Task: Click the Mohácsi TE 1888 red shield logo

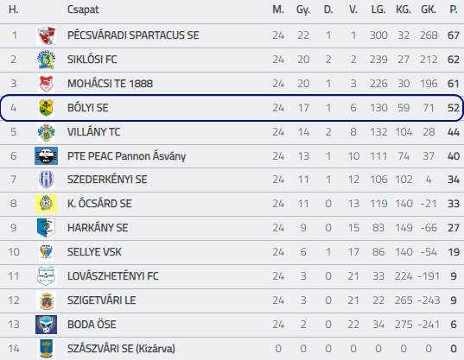Action: tap(46, 84)
